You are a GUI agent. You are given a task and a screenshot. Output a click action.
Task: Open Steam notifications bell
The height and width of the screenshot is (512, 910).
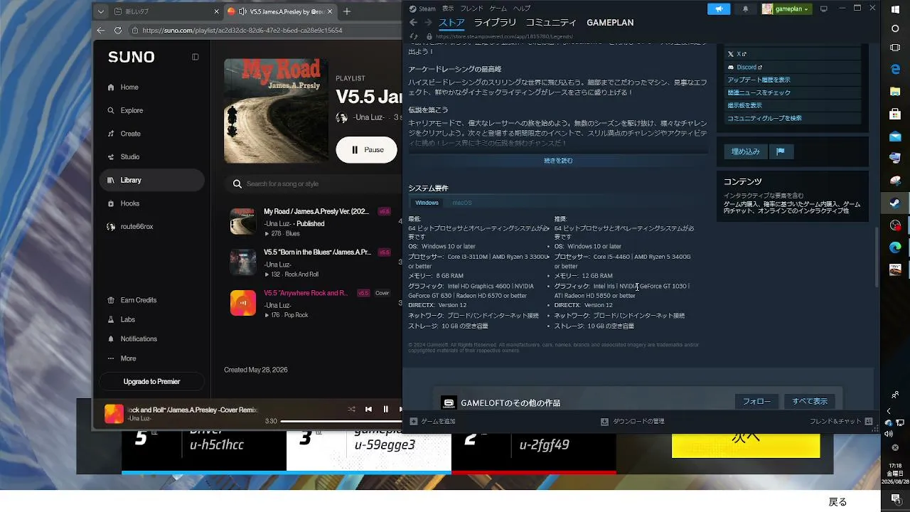[745, 9]
